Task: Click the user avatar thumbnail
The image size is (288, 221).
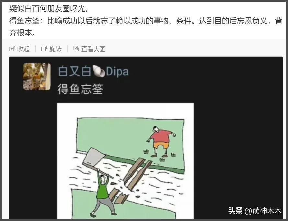Action: 37,76
